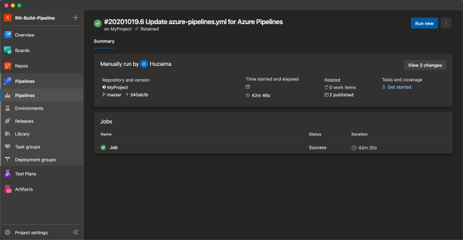Click the published artifacts icon
463x240 pixels.
coord(326,94)
